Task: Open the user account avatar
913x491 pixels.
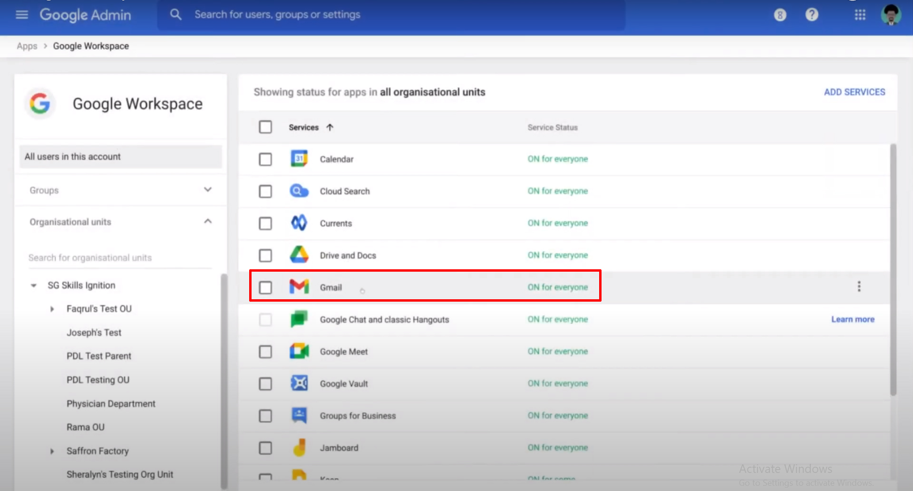Action: (x=891, y=15)
